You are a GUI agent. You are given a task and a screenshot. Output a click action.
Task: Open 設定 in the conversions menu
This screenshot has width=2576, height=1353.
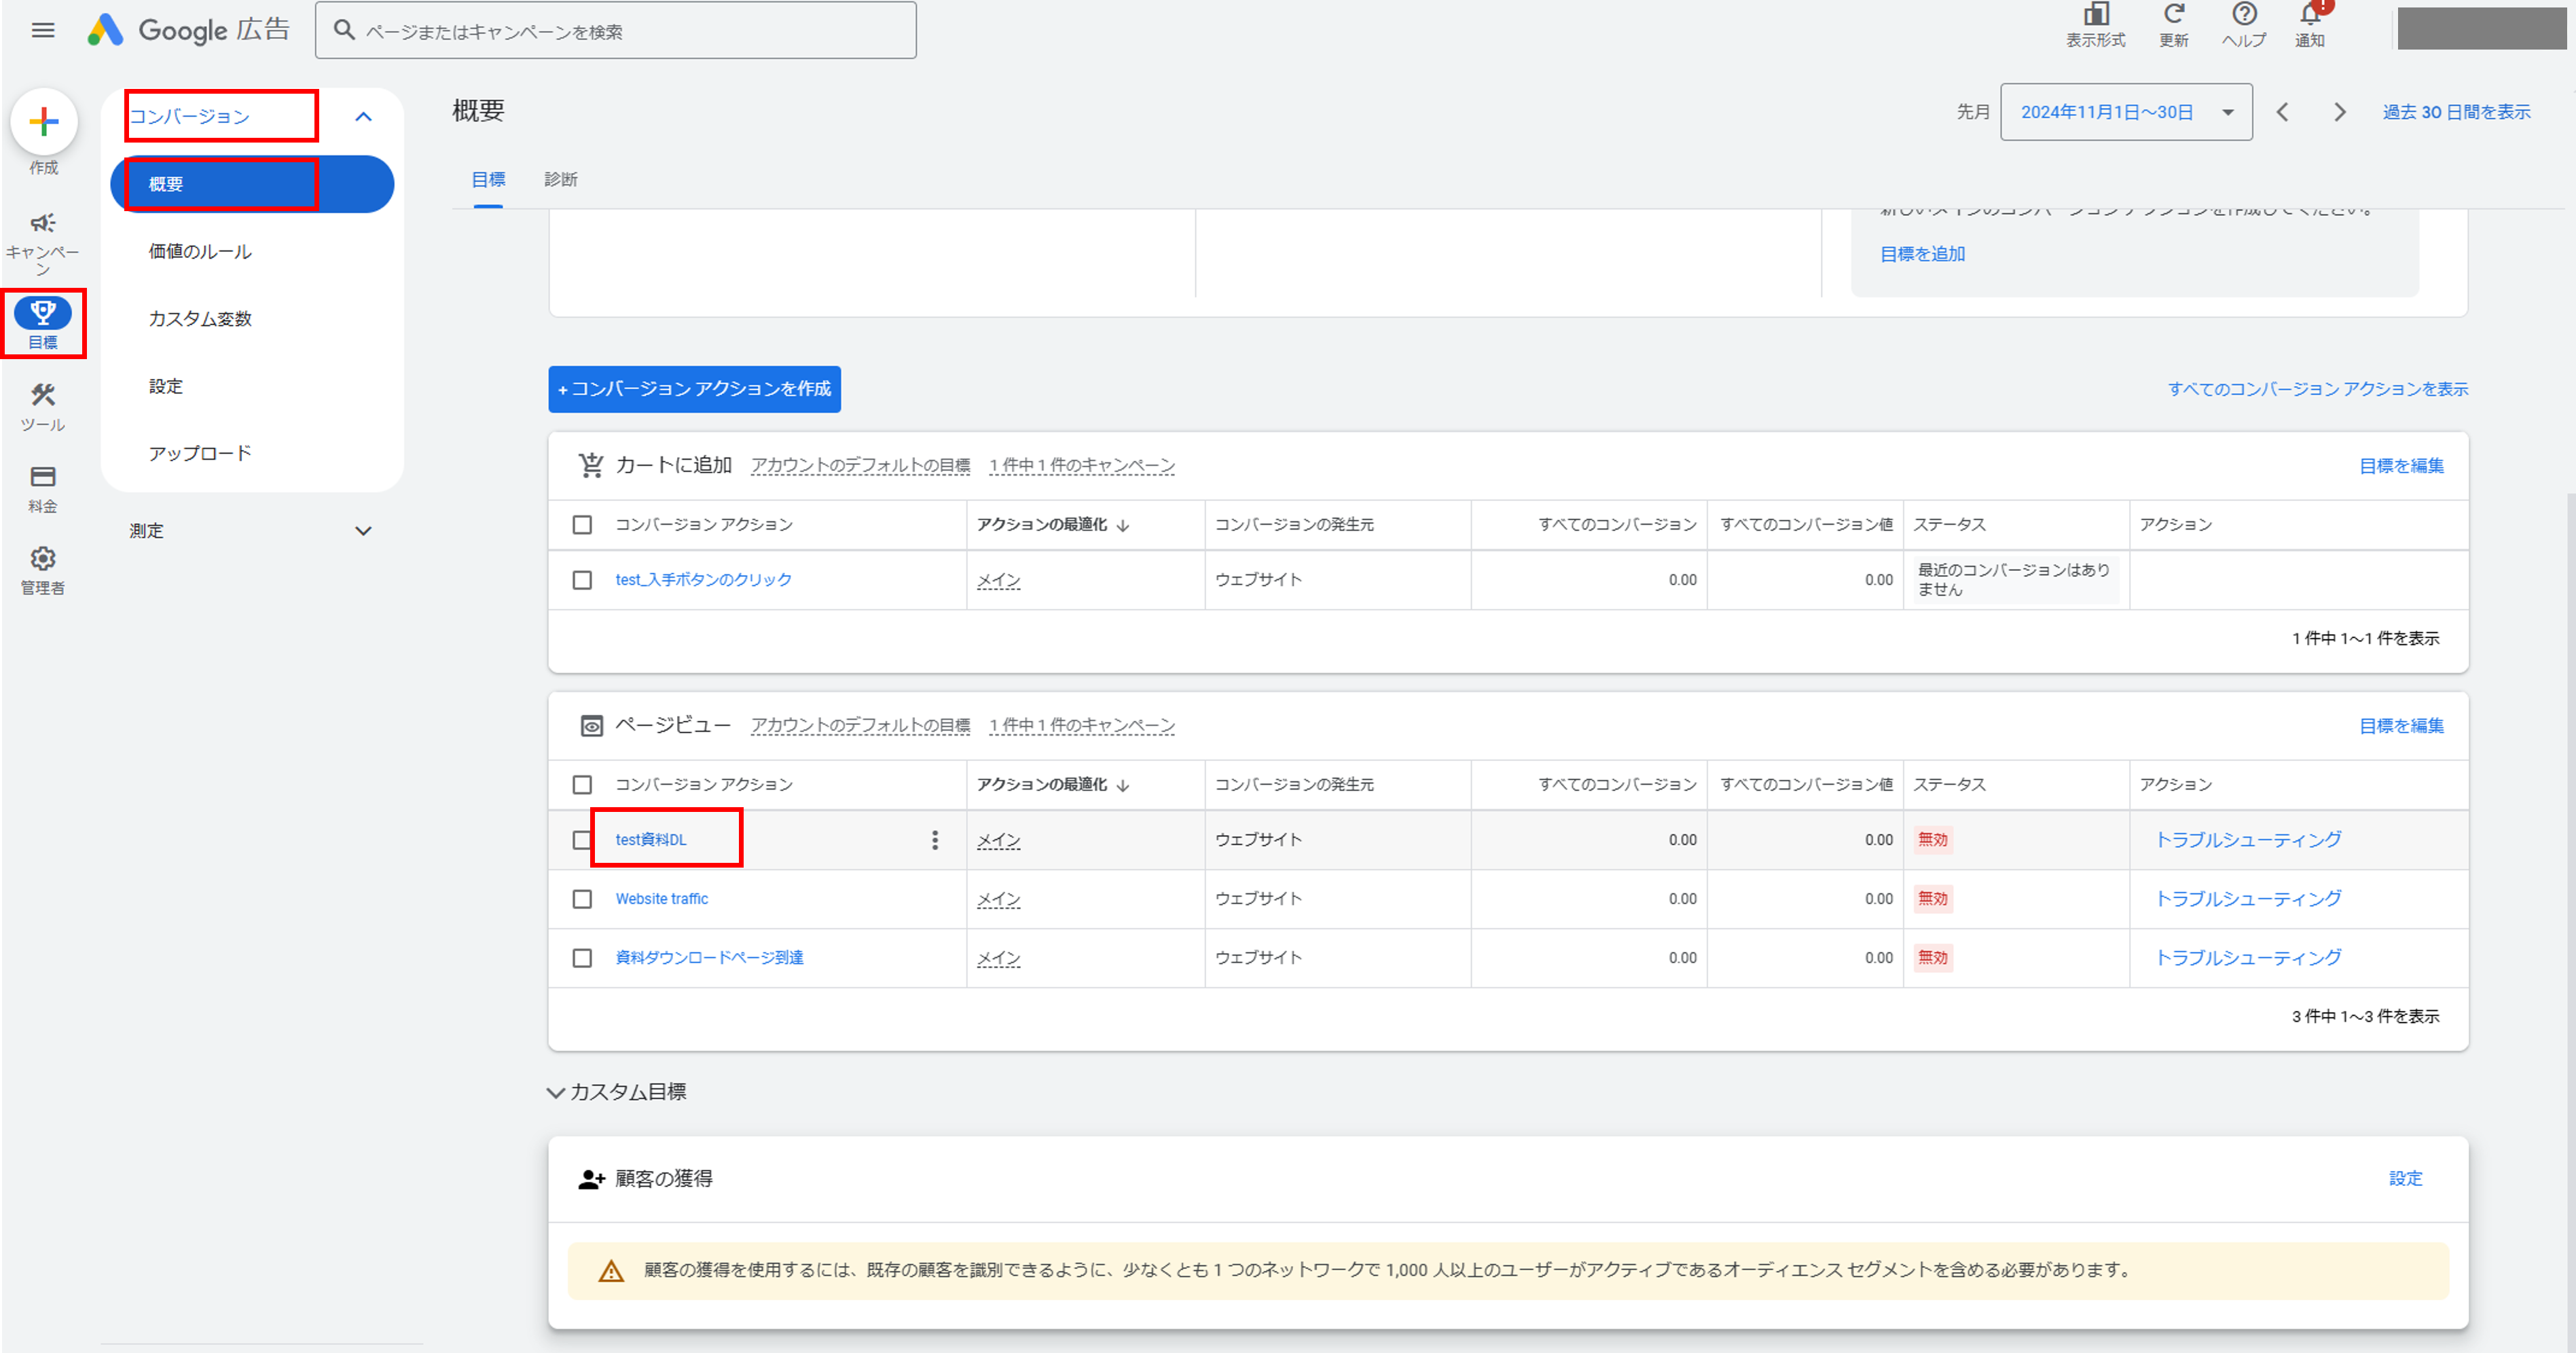(166, 387)
